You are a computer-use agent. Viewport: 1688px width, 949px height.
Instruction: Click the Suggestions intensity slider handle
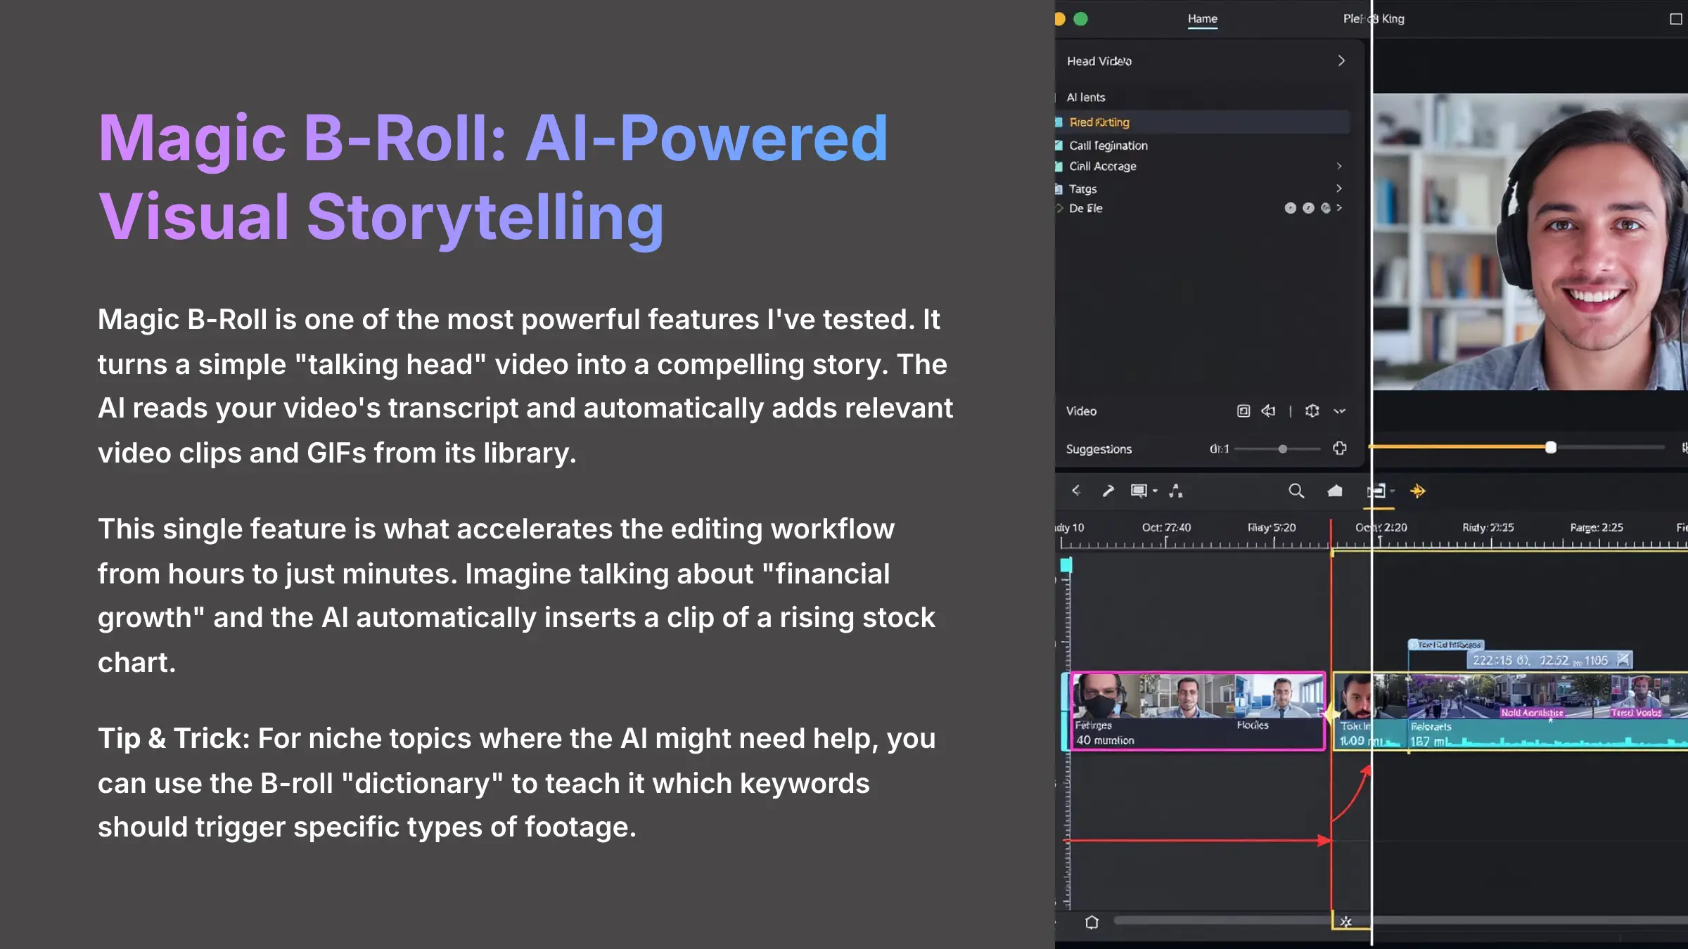1282,448
